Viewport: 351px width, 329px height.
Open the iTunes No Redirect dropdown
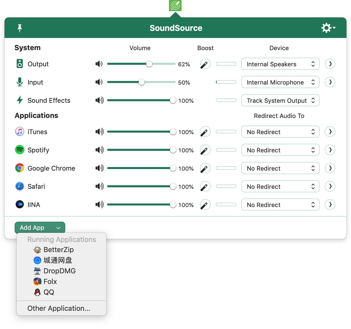(280, 132)
